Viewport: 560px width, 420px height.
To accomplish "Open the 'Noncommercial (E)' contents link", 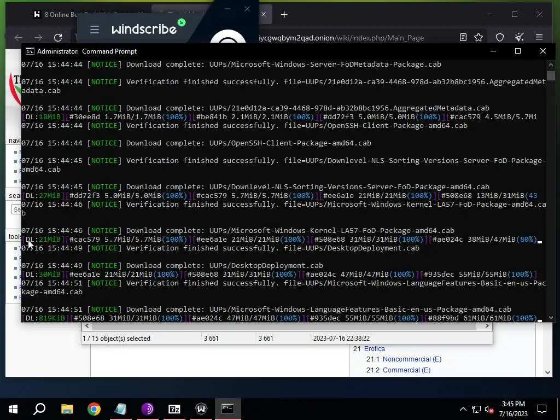I will 412,359.
